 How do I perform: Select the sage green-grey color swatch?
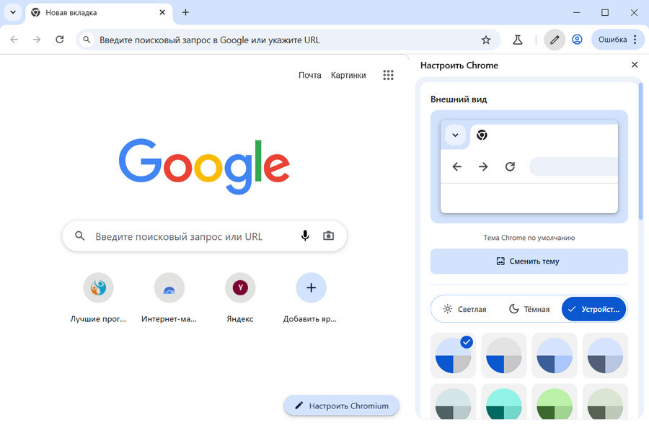pyautogui.click(x=605, y=402)
